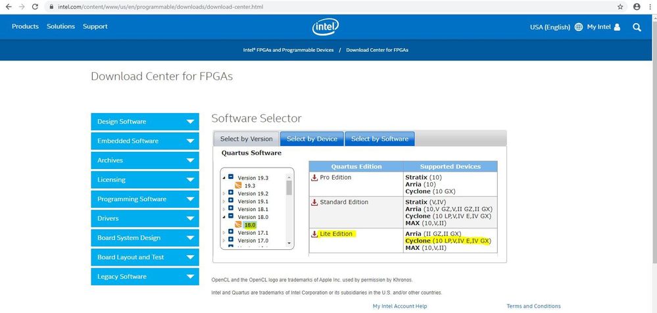Follow the Download Center for FPGAs breadcrumb
Viewport: 657px width, 313px height.
tap(377, 50)
